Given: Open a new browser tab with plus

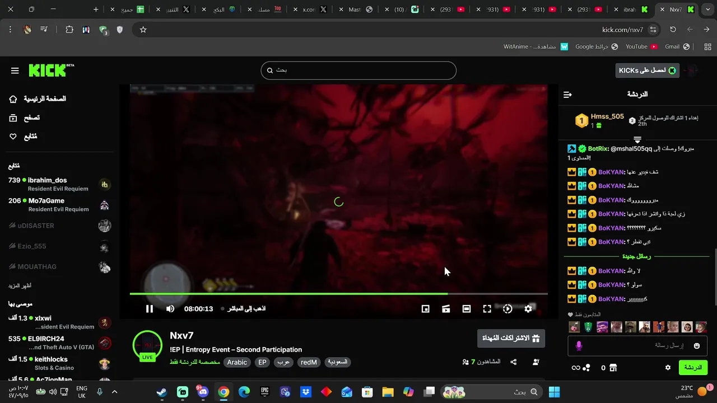Looking at the screenshot, I should [x=96, y=10].
